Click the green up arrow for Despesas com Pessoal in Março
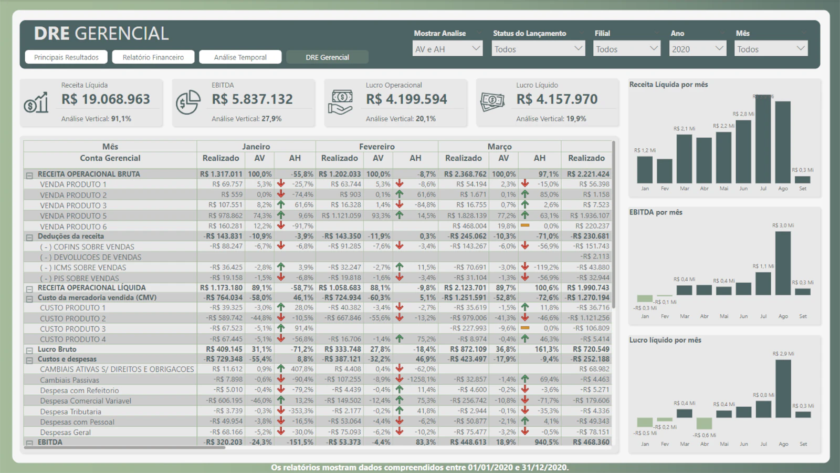 tap(525, 421)
